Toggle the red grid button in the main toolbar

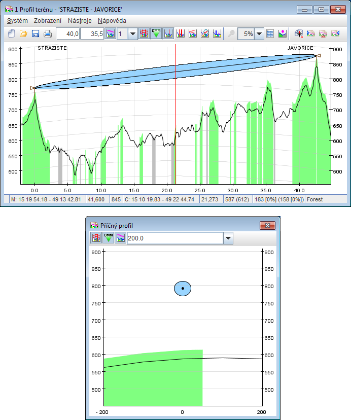click(x=144, y=34)
